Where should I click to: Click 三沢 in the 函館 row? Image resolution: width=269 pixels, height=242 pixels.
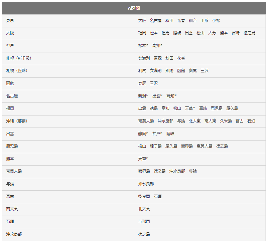click(154, 83)
